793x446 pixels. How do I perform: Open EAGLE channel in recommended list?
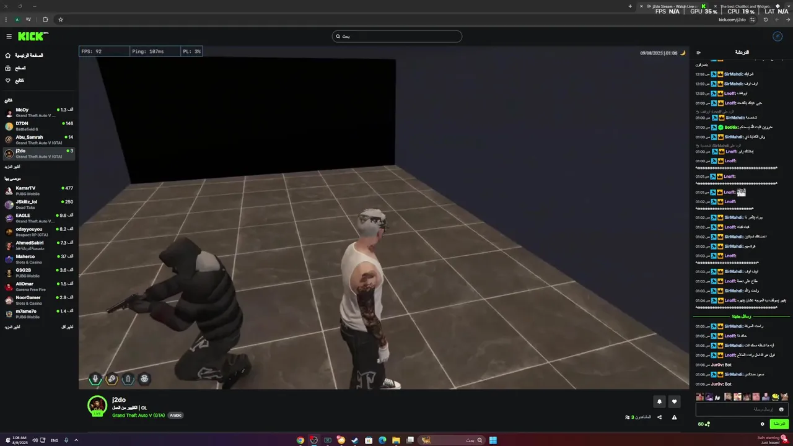[x=40, y=217]
